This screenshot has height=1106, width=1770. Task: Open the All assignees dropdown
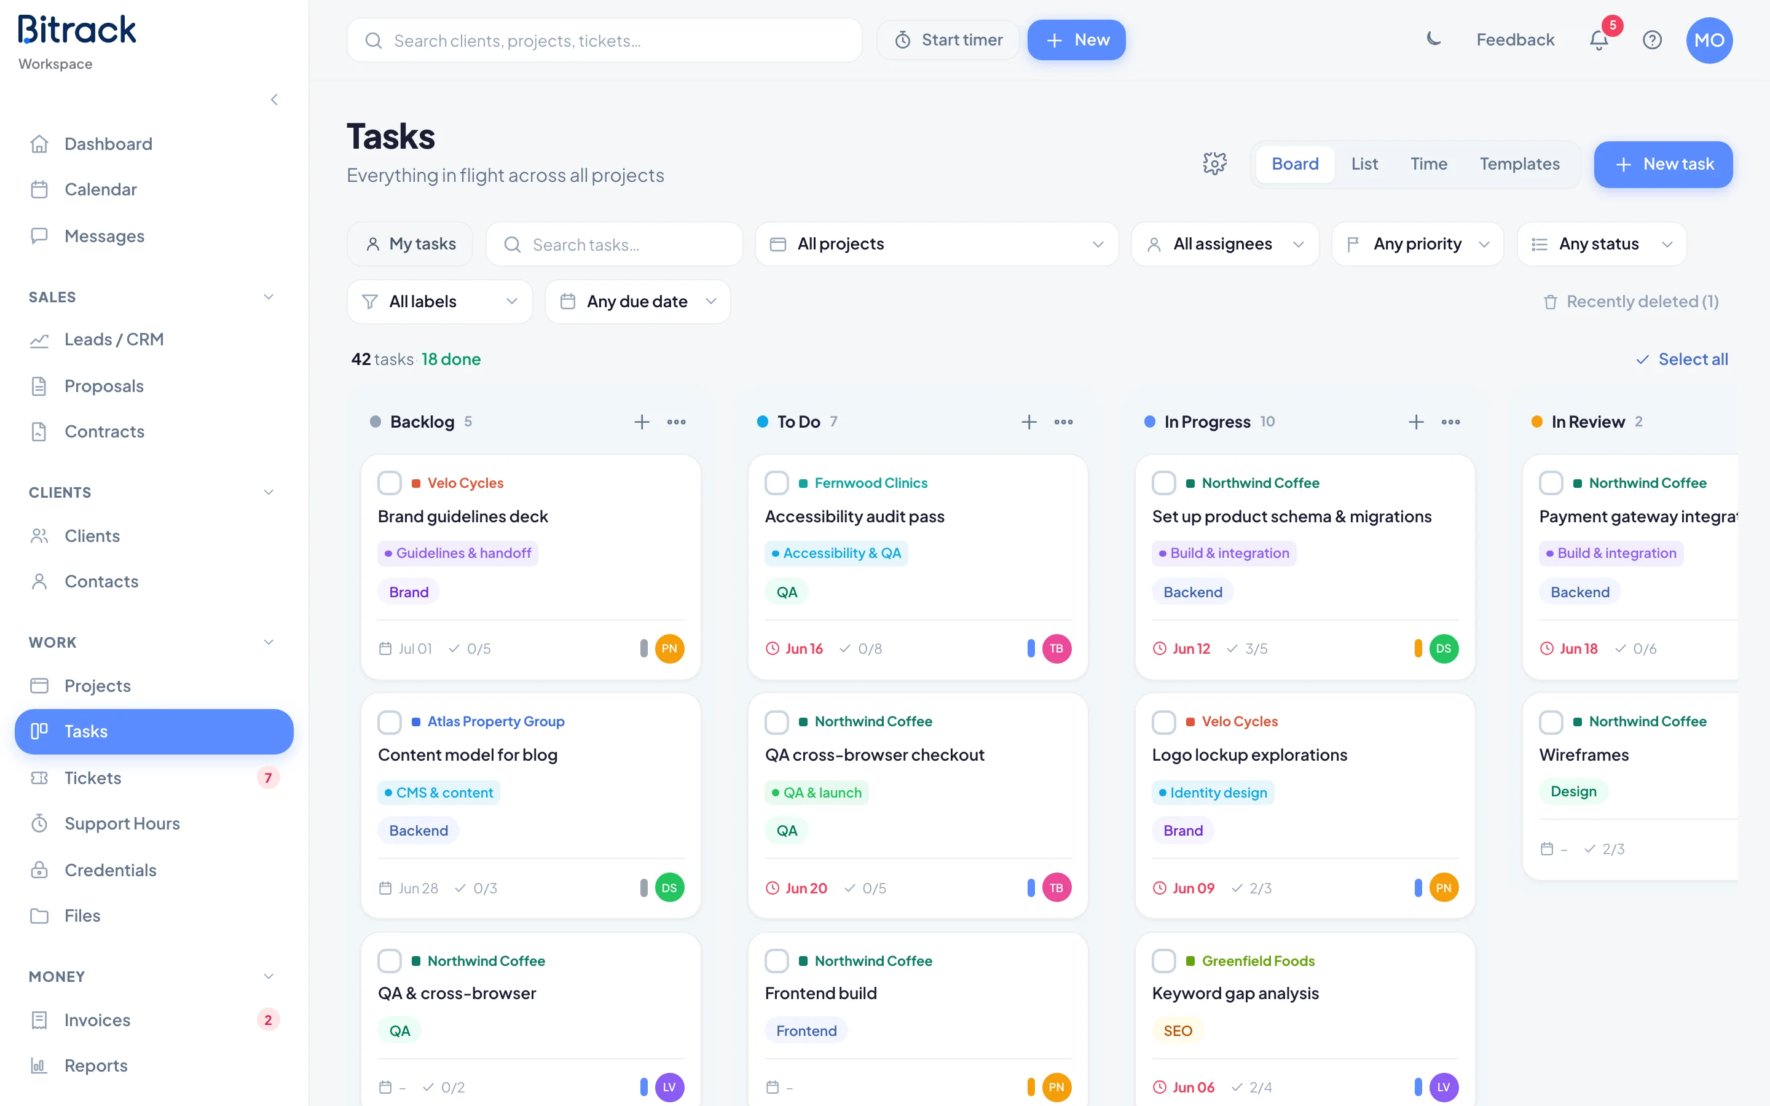coord(1225,245)
